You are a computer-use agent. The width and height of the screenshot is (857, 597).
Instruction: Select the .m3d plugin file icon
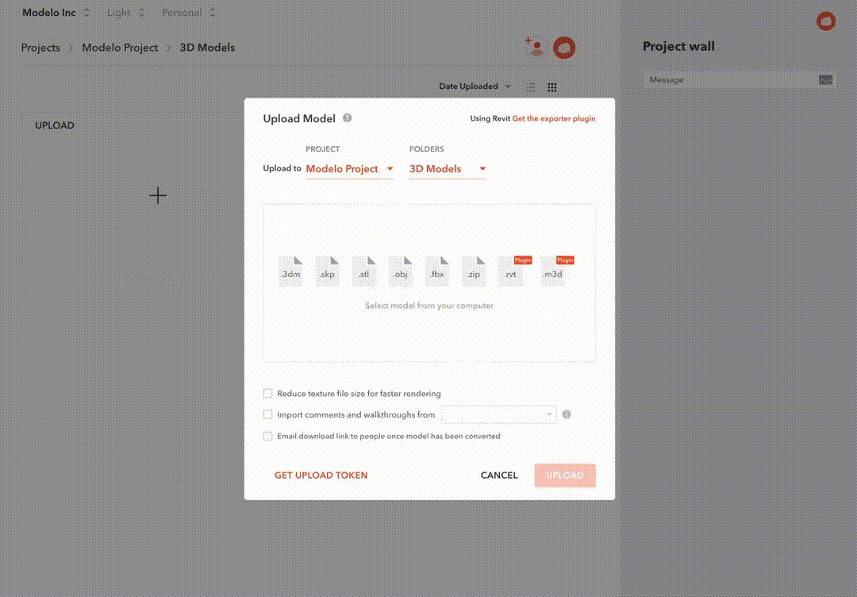pyautogui.click(x=552, y=272)
